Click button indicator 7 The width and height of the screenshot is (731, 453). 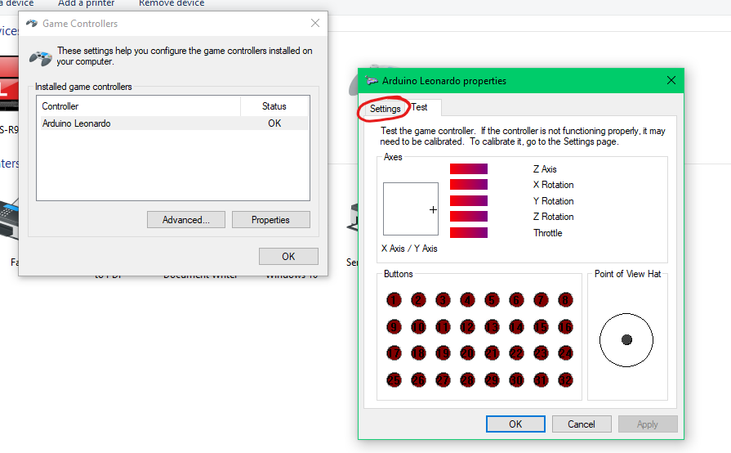coord(541,300)
